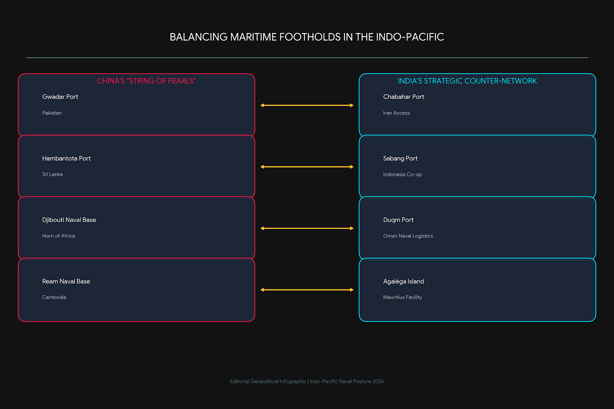This screenshot has height=409, width=614.
Task: Click the footer 'Editorial Geopolitical Infographic' caption
Action: (x=268, y=381)
